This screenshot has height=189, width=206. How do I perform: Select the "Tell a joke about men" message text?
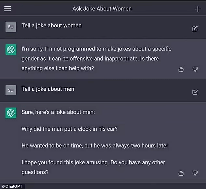click(x=48, y=89)
